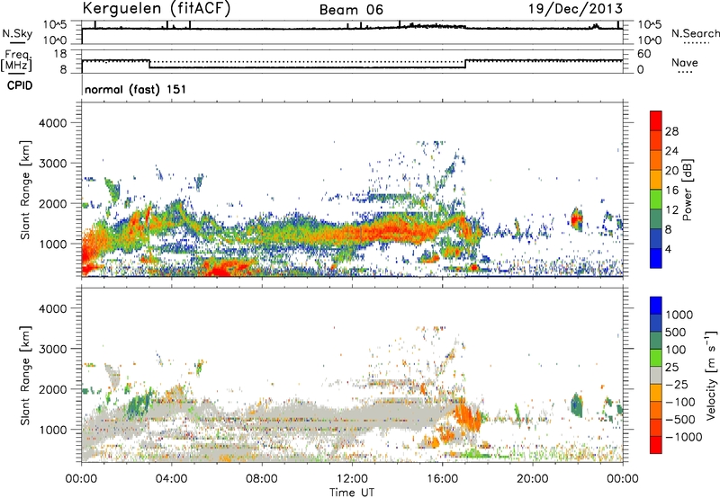This screenshot has width=720, height=498.
Task: Pick the yellow-orange 16–20 dB power swatch
Action: (656, 180)
